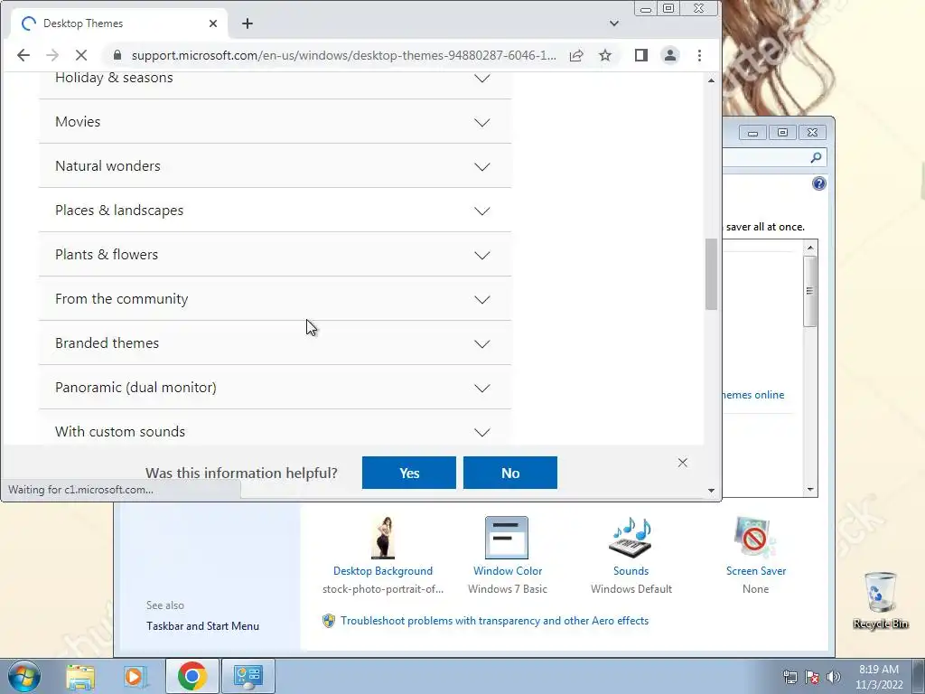Expand the Natural wonders section
The height and width of the screenshot is (694, 925).
coord(275,166)
